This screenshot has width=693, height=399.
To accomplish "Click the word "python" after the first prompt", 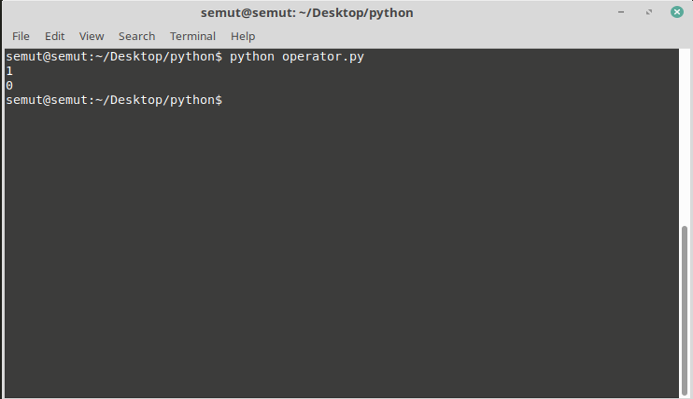I will pyautogui.click(x=252, y=57).
